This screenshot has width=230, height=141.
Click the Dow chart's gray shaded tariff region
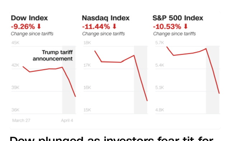pos(69,80)
